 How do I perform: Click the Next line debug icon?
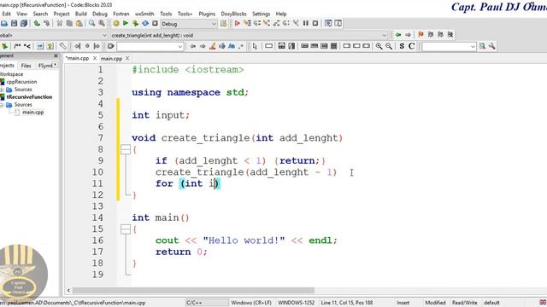pyautogui.click(x=256, y=23)
